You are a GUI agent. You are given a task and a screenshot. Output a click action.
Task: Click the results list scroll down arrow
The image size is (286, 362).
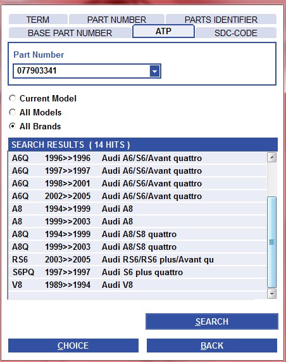point(272,294)
